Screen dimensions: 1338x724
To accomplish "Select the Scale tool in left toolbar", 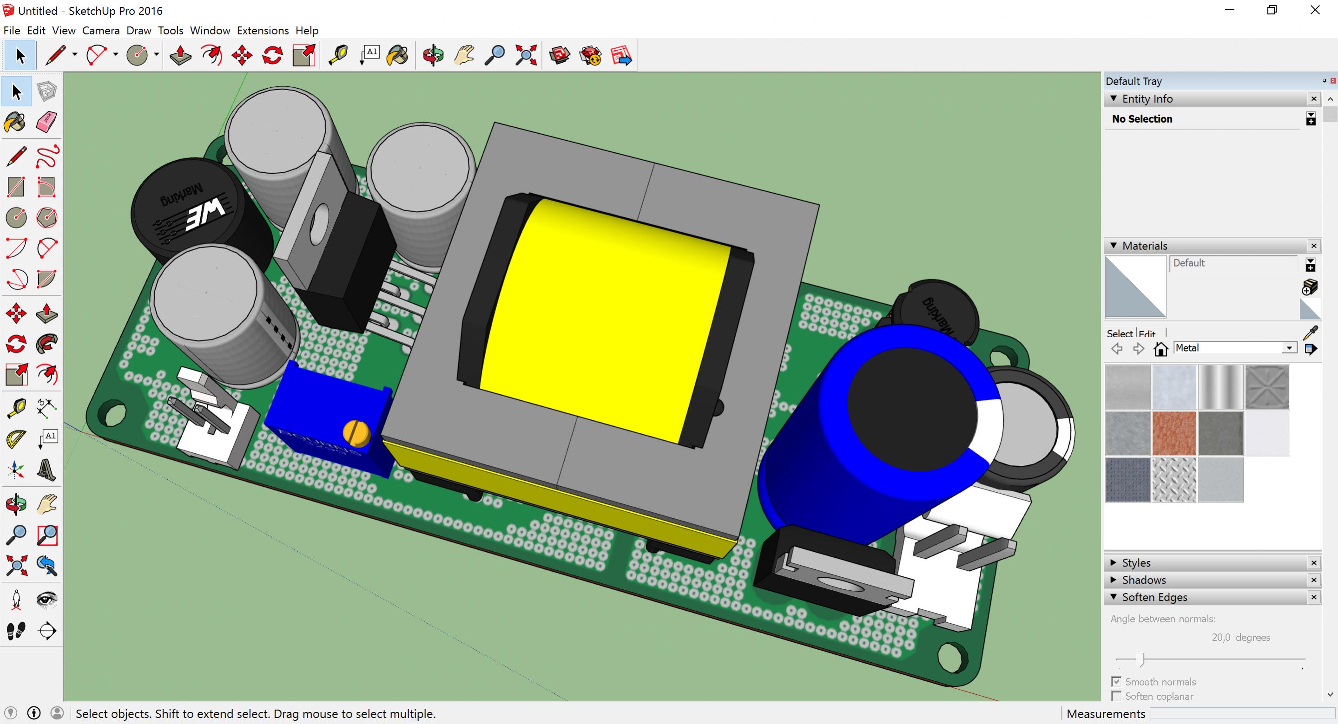I will tap(16, 375).
